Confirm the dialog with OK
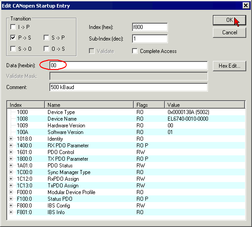 click(x=229, y=20)
